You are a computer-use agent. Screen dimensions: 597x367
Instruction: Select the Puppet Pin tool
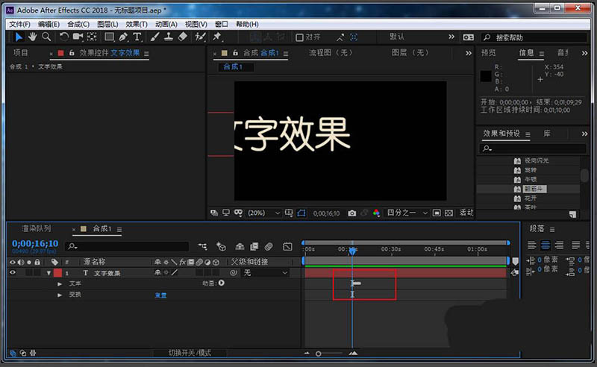tap(216, 37)
